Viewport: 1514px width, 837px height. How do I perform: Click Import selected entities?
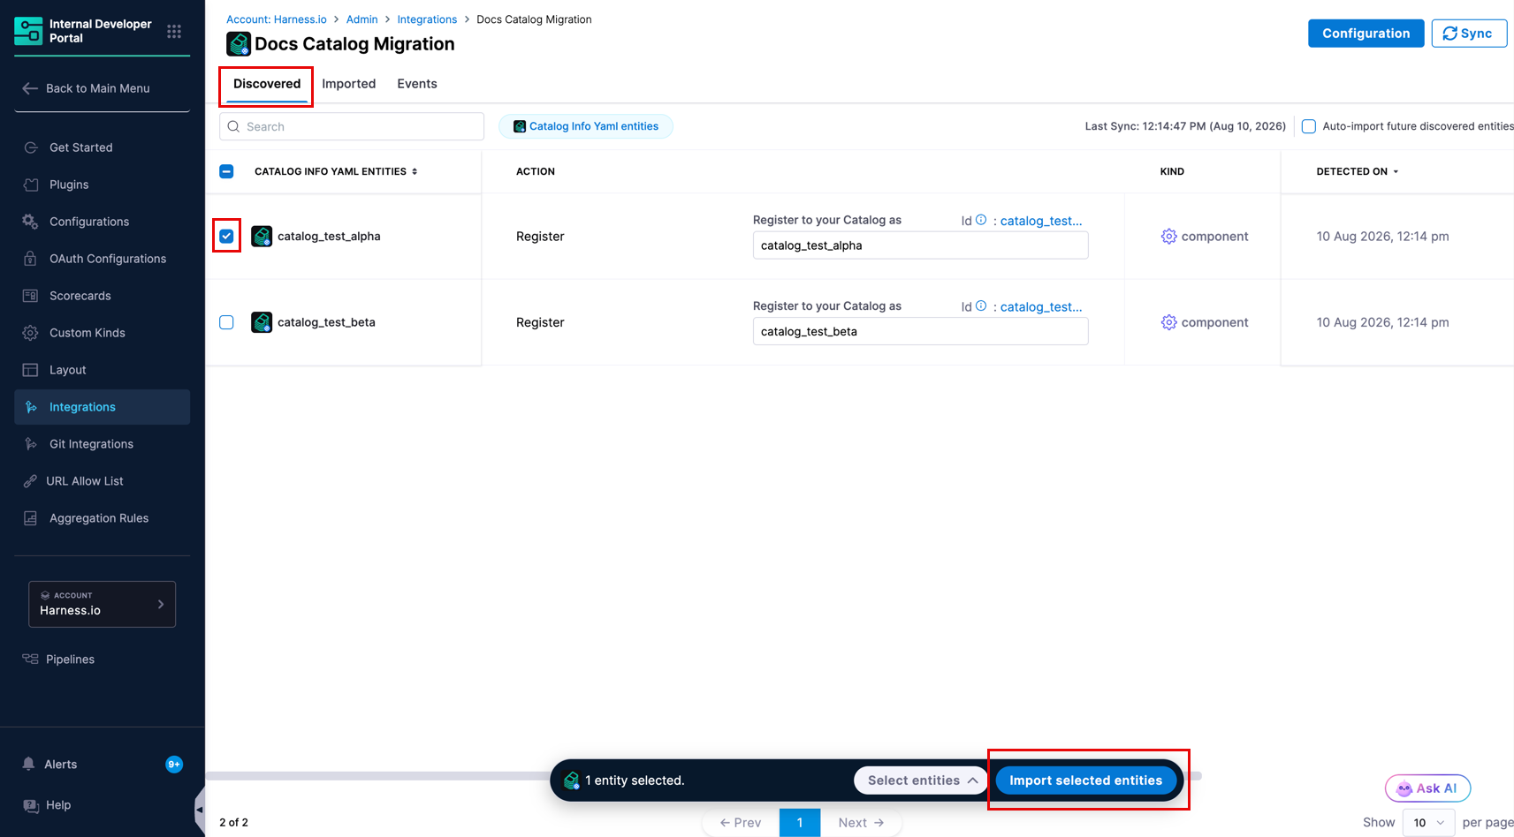click(1085, 780)
